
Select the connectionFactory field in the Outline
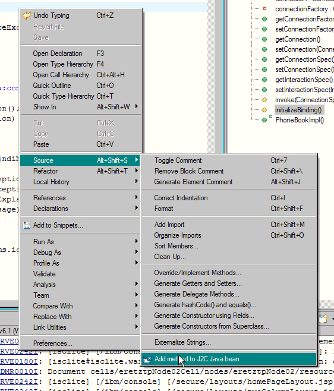pos(304,9)
